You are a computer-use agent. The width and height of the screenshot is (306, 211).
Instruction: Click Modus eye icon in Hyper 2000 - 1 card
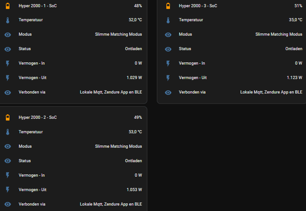pos(8,35)
